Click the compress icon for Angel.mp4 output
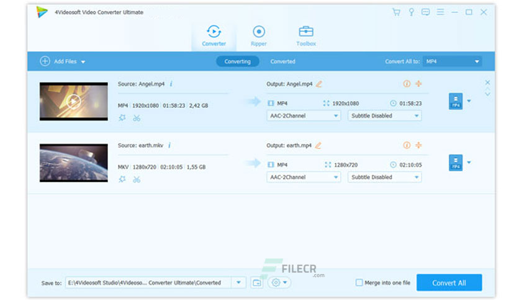The width and height of the screenshot is (519, 300). 418,84
